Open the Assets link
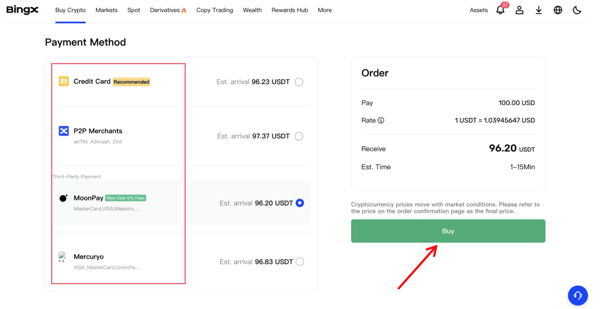The height and width of the screenshot is (309, 601). tap(478, 10)
